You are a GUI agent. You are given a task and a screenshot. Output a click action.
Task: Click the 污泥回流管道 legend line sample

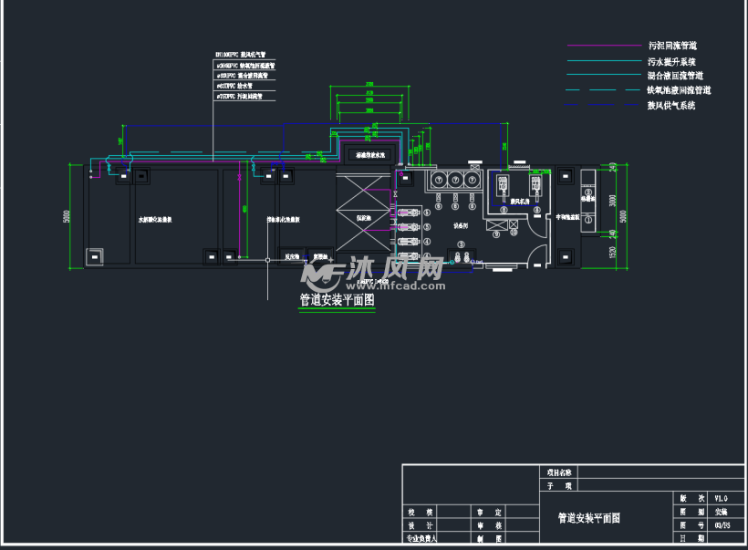pos(604,45)
